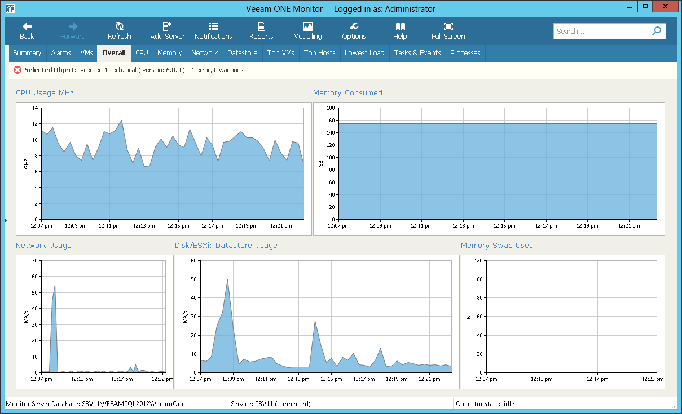Click the search magnifier icon

click(x=657, y=32)
